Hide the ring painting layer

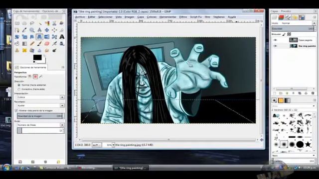click(x=275, y=46)
